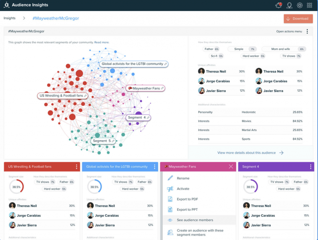Image resolution: width=318 pixels, height=240 pixels.
Task: Click the See audience members eye icon
Action: 170,220
